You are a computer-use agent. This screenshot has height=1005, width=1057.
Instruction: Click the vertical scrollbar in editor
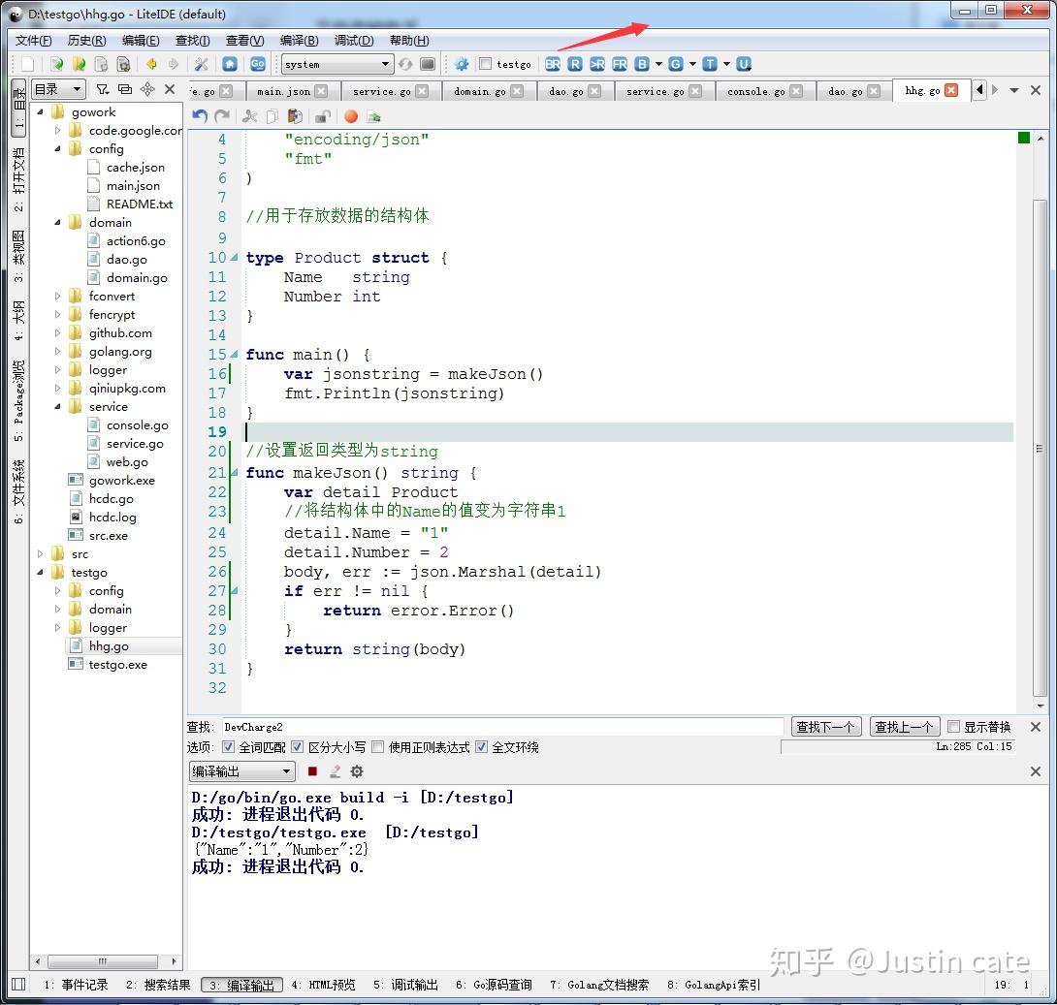[1041, 417]
